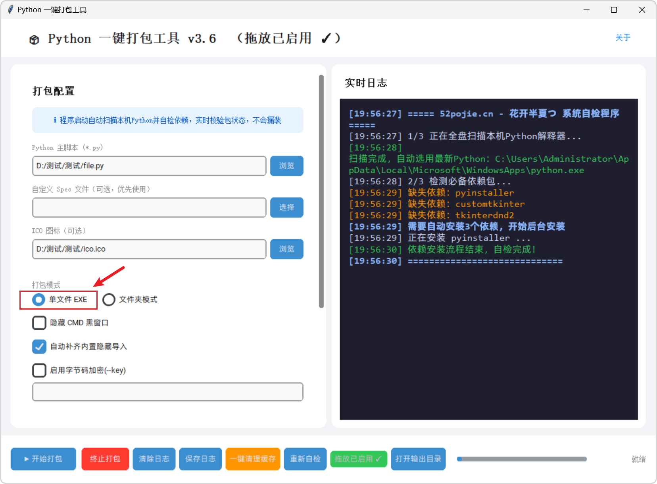Click log line 缺失依赖: pyinstaller
This screenshot has height=484, width=657.
pos(431,193)
